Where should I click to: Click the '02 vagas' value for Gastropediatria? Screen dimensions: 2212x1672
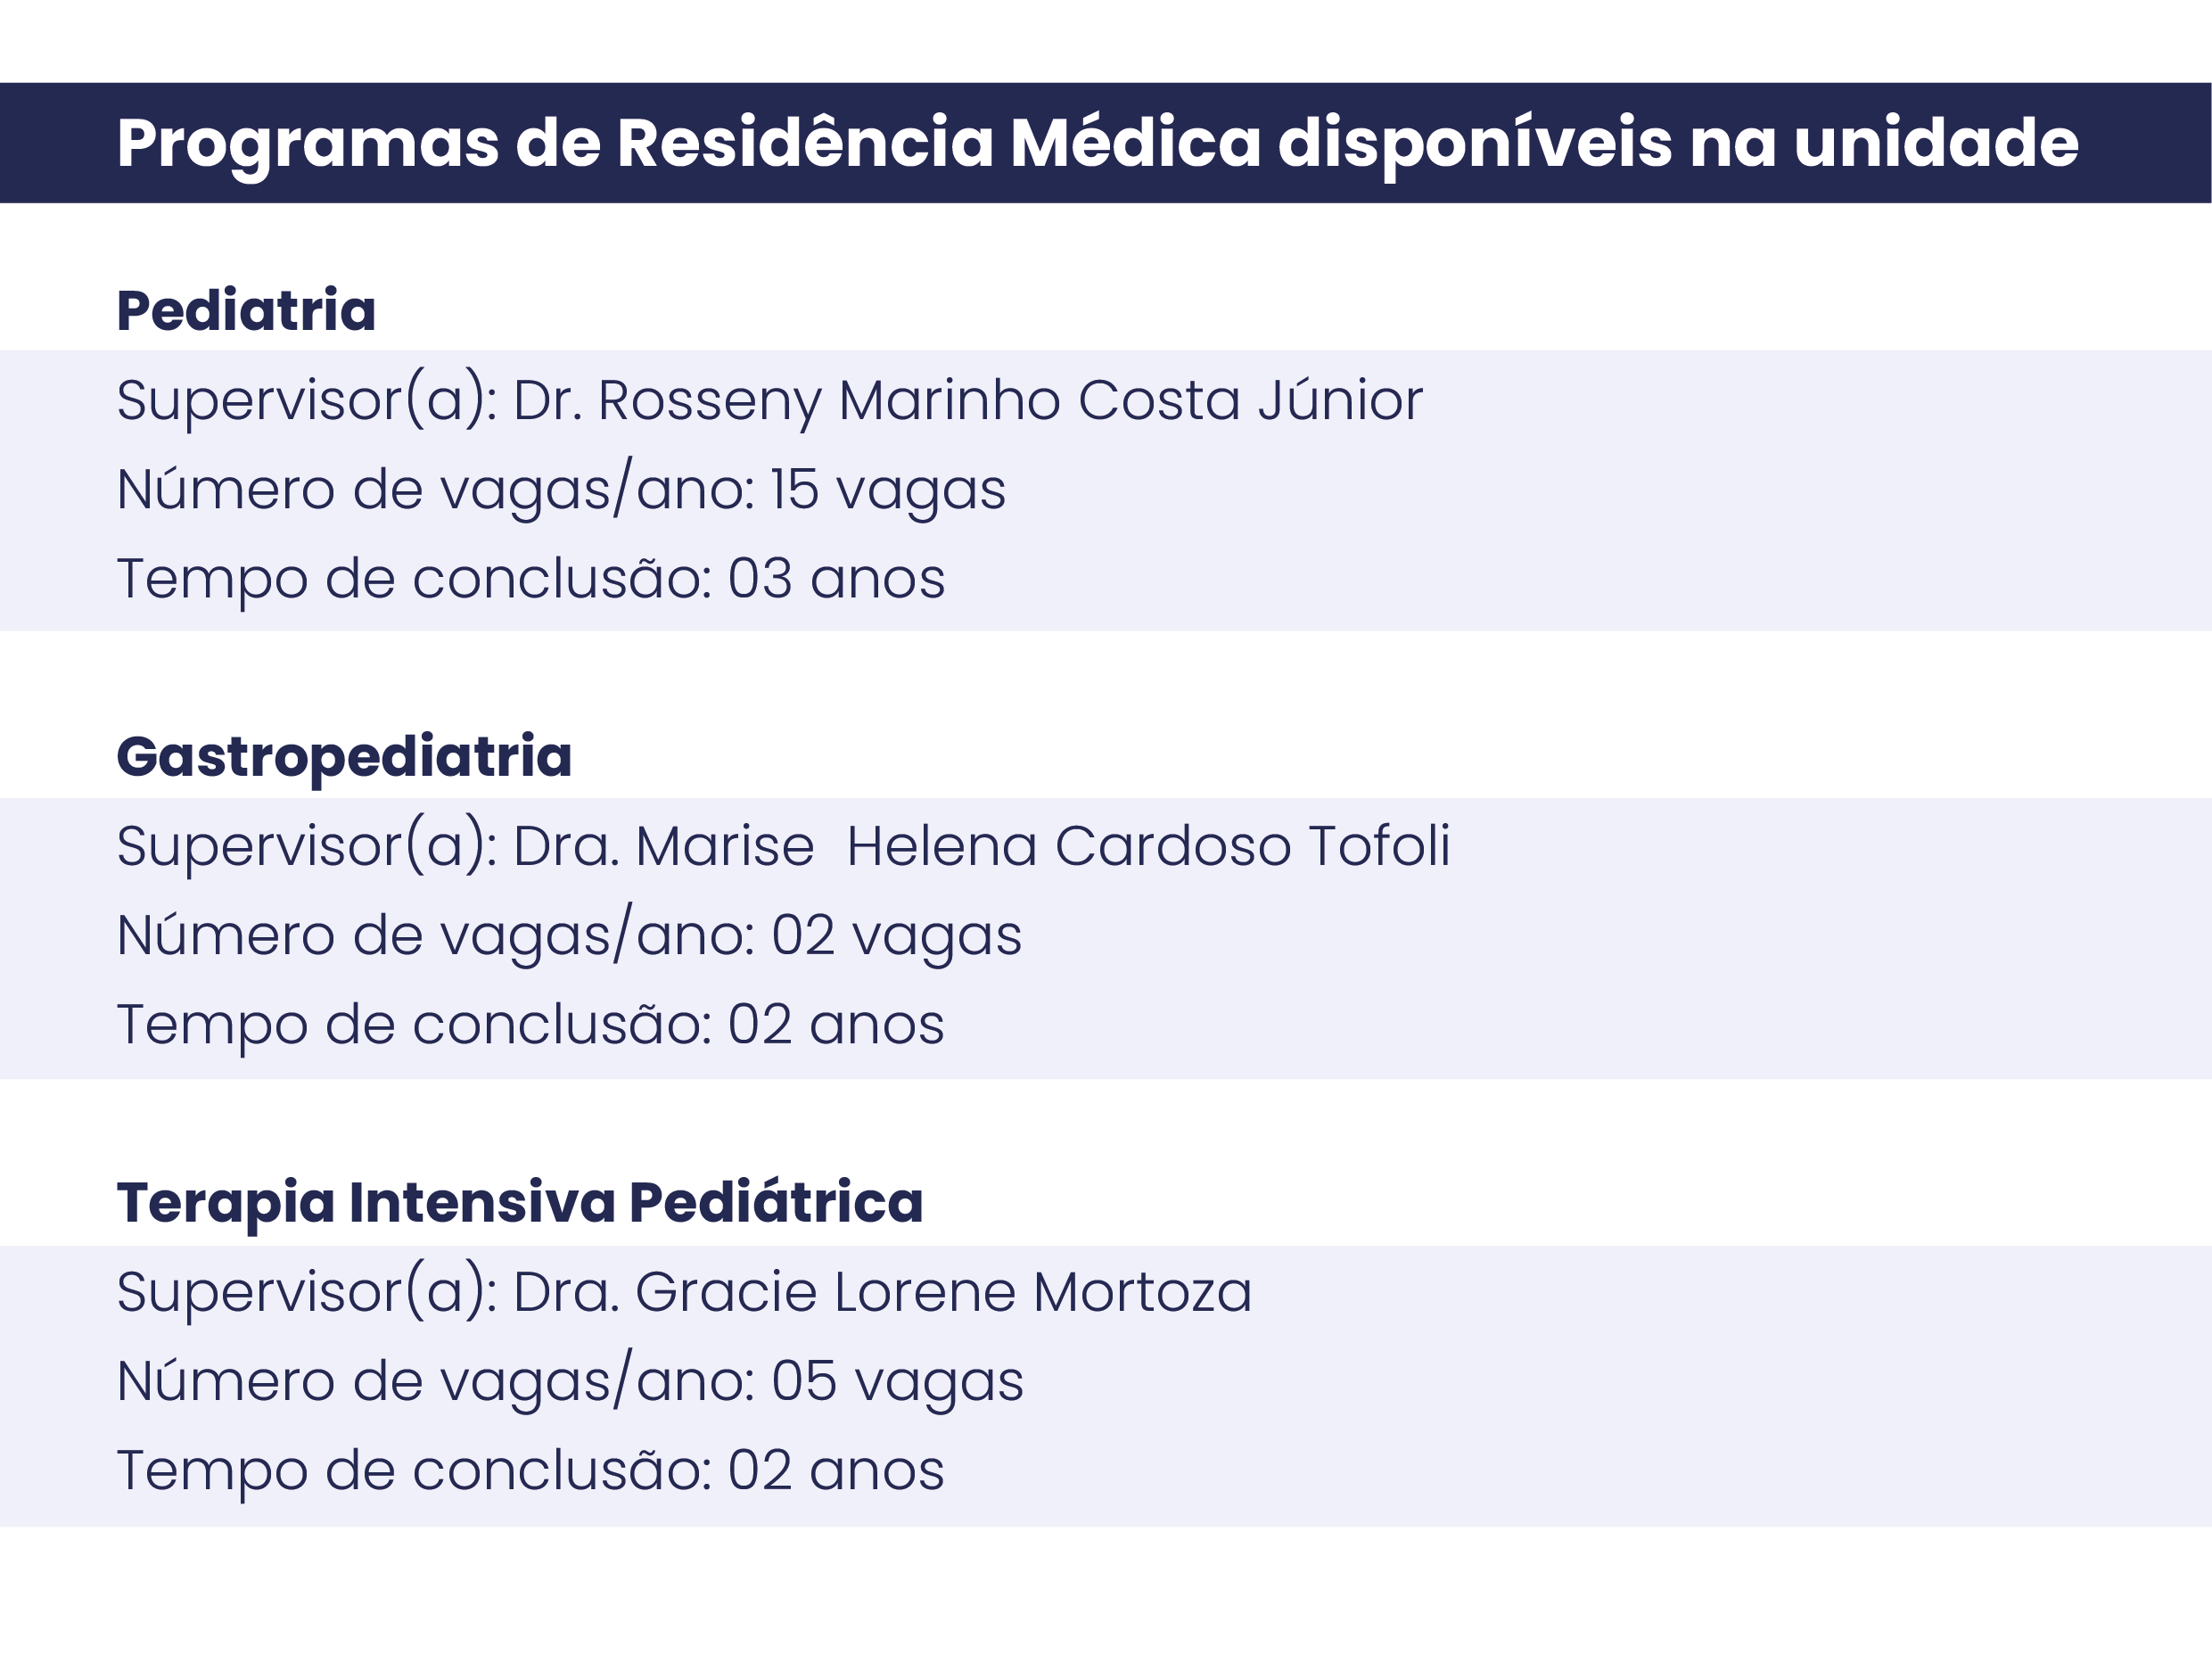point(896,936)
